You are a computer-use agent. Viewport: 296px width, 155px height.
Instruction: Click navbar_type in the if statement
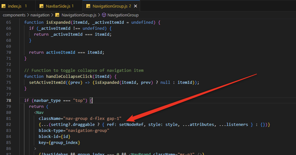click(x=47, y=101)
